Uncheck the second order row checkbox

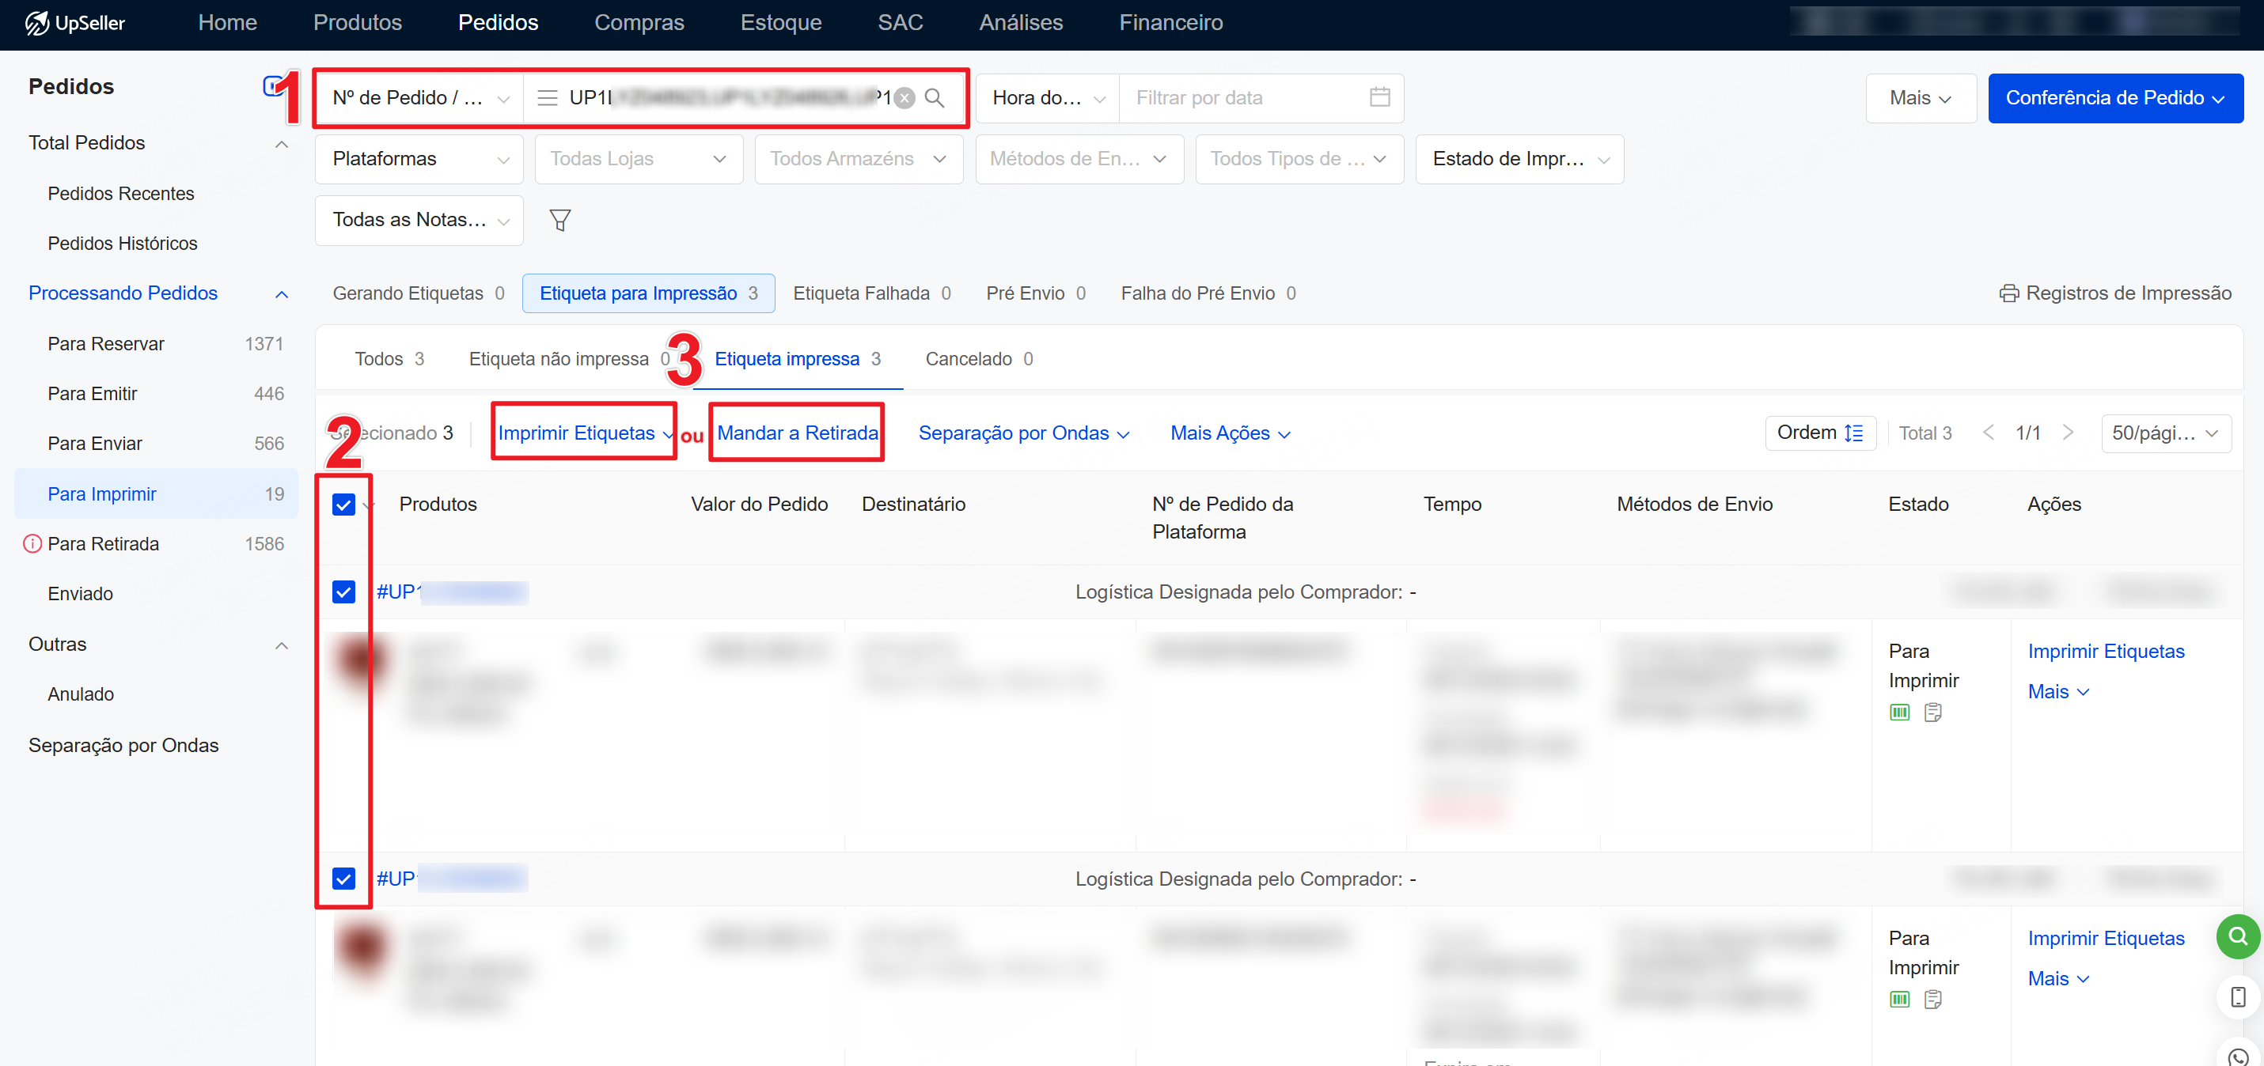tap(343, 878)
